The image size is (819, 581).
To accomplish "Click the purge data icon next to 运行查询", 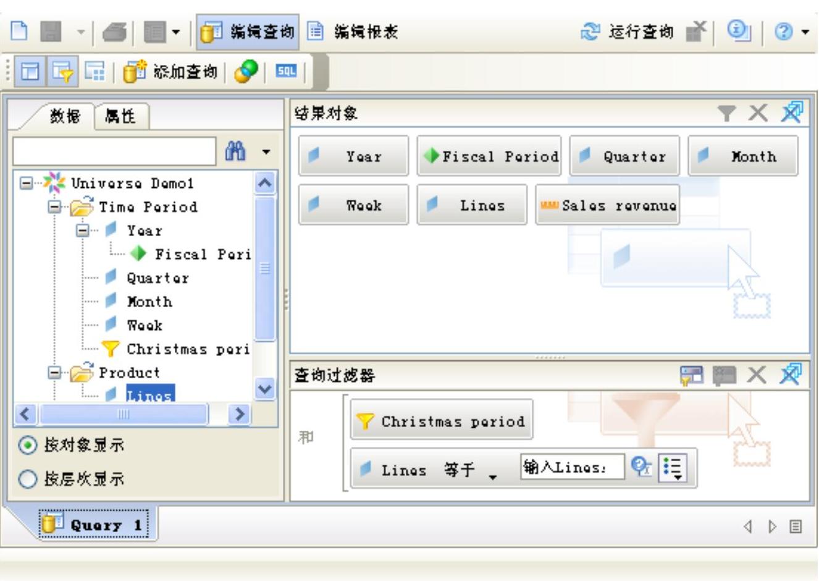I will coord(696,31).
